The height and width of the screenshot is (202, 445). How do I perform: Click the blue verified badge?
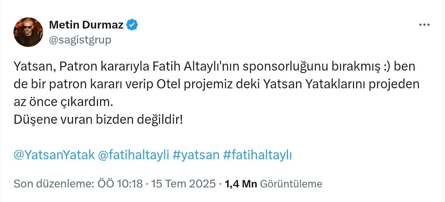point(132,25)
